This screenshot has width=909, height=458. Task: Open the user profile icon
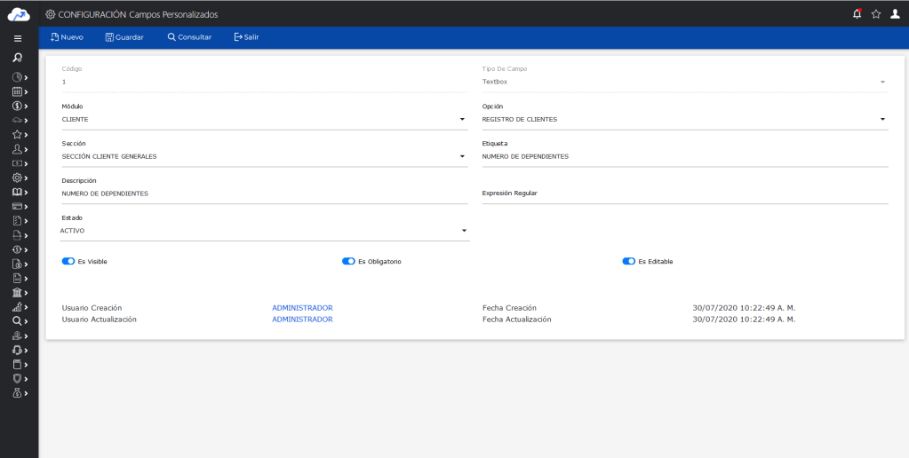(x=895, y=14)
